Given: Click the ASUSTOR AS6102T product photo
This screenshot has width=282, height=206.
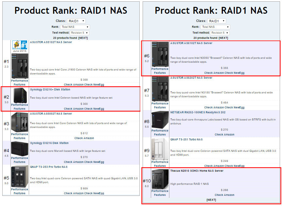Looking at the screenshot, I should [x=160, y=54].
